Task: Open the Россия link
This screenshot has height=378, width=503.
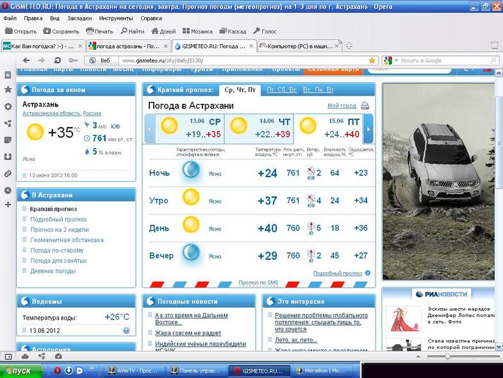Action: (x=92, y=114)
